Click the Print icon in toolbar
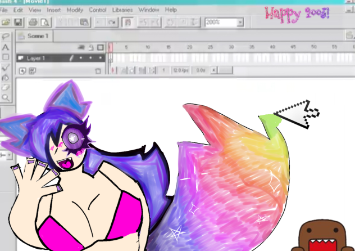355x251 pixels. tap(33, 22)
